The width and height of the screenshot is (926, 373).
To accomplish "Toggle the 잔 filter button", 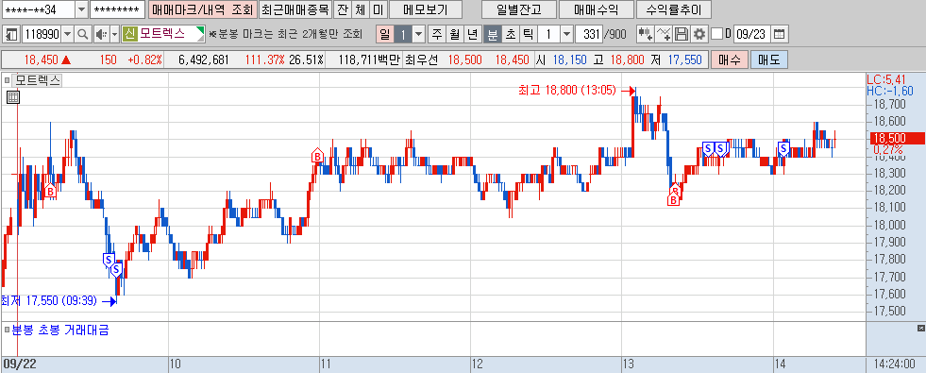I will pyautogui.click(x=342, y=9).
